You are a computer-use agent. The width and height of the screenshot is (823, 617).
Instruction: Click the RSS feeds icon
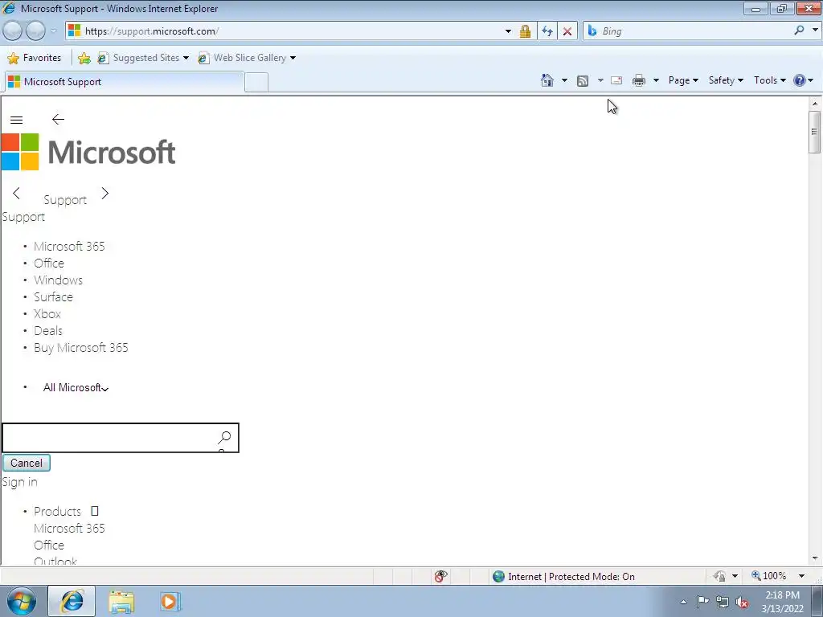pos(583,80)
